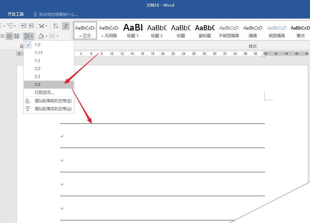Open the shading color dropdown arrow
310x223 pixels.
pos(46,36)
